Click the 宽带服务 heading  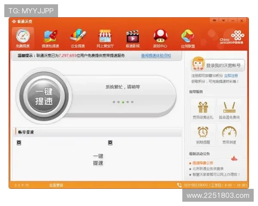(x=196, y=91)
